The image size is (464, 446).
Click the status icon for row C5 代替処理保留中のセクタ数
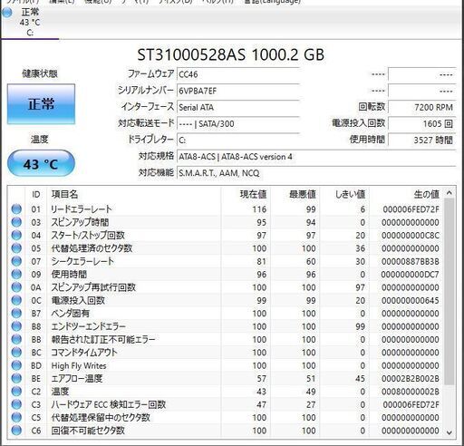point(16,417)
